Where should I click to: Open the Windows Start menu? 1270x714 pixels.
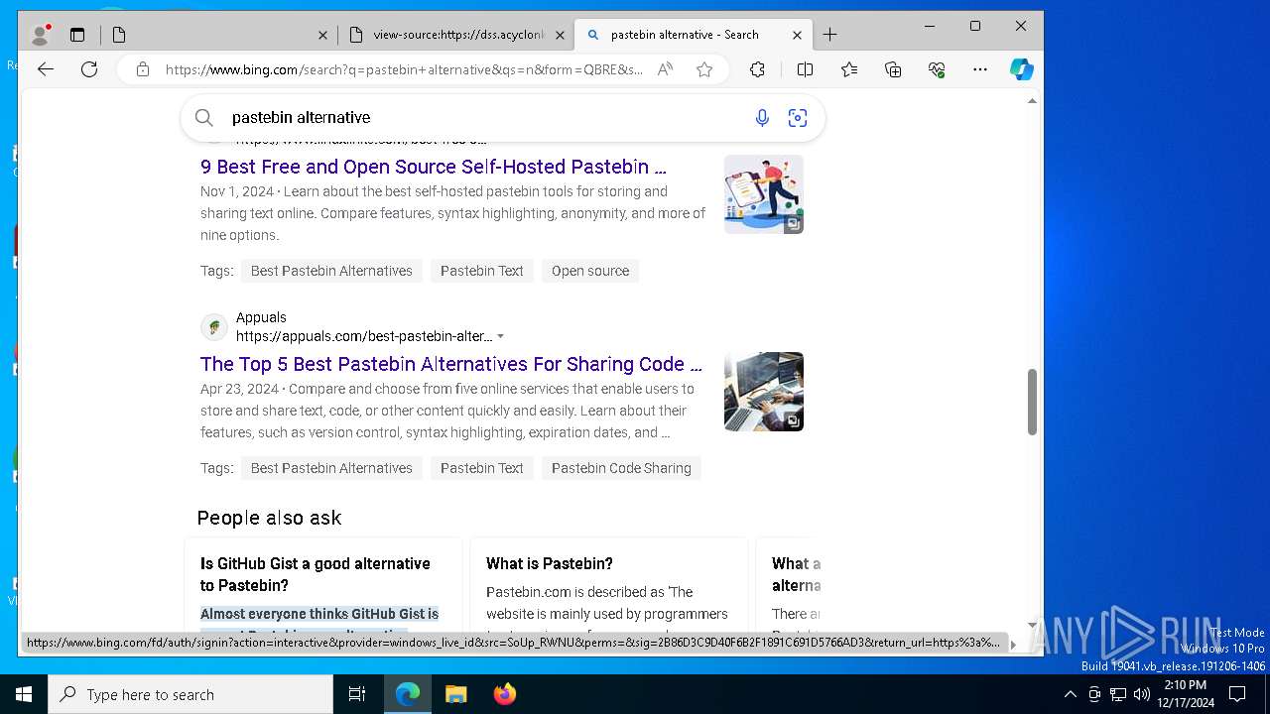24,694
